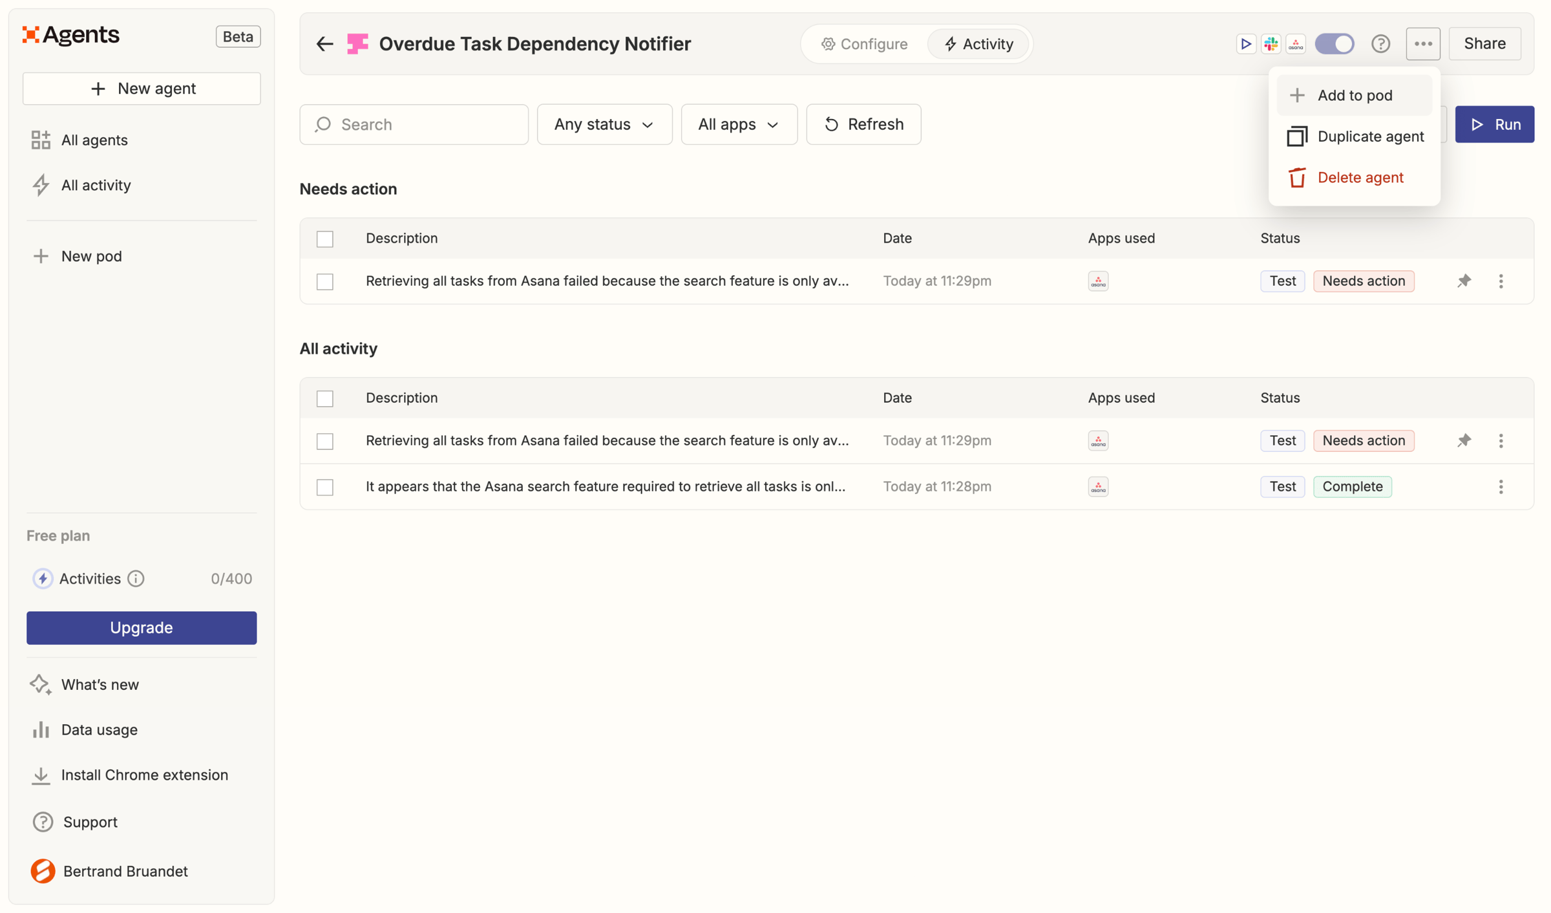Click the Run button
1551x913 pixels.
click(x=1494, y=124)
